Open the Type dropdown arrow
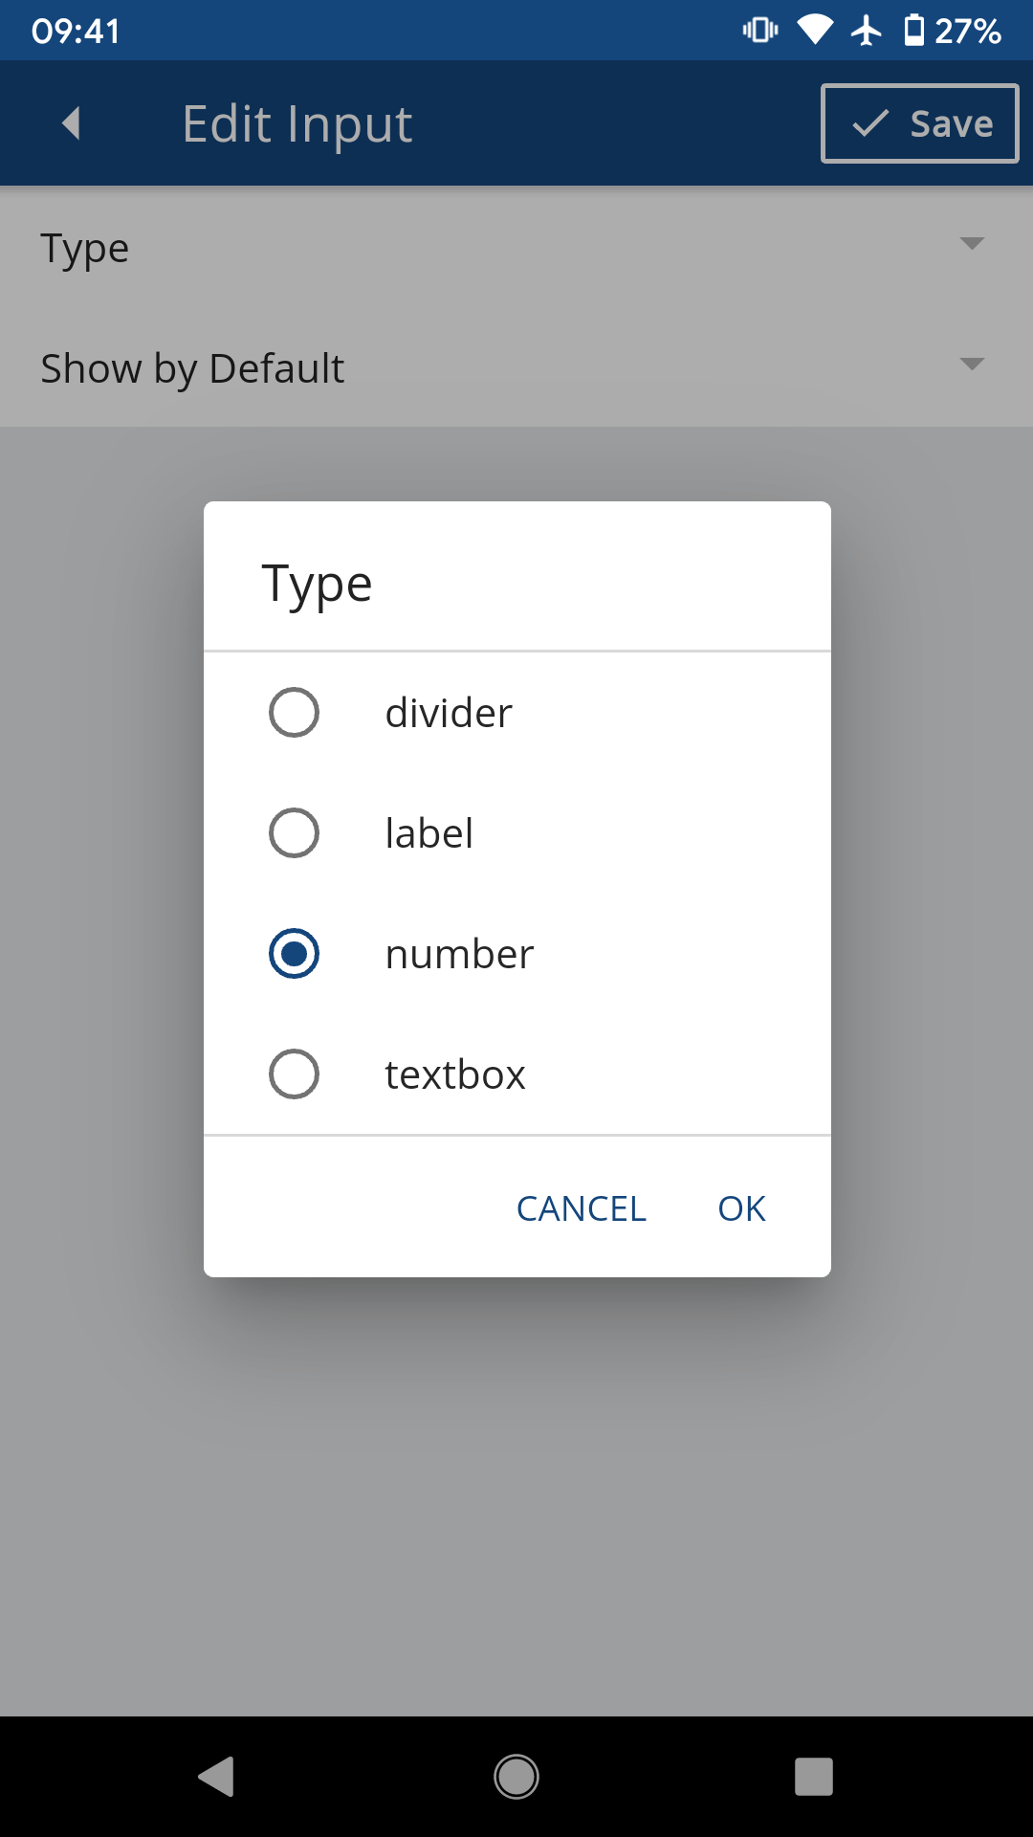1033x1837 pixels. click(972, 244)
